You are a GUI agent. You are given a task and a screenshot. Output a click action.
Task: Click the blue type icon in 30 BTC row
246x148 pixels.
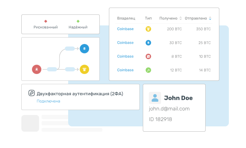(148, 43)
